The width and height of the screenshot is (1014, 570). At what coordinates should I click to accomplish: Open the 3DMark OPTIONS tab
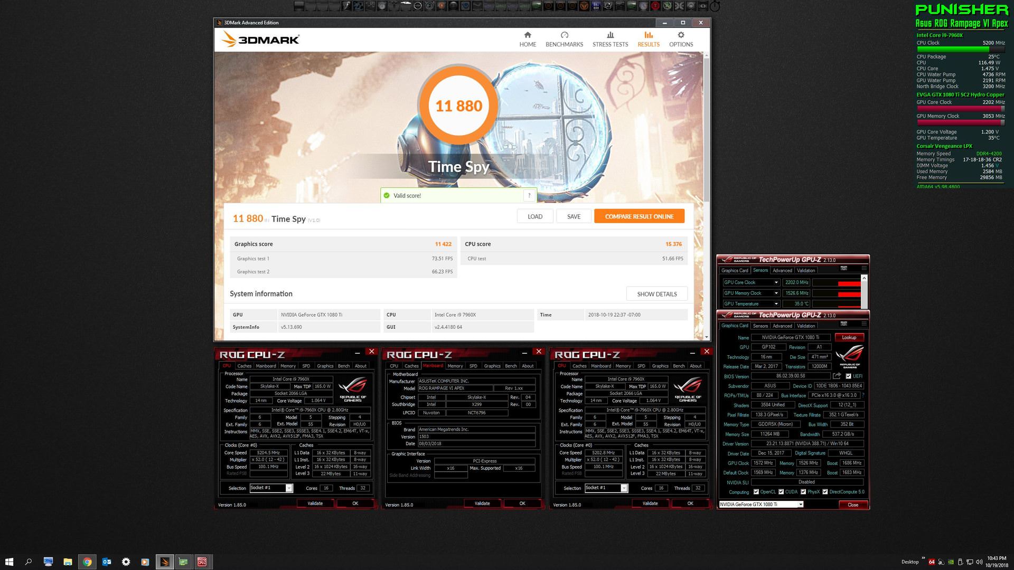pos(681,39)
